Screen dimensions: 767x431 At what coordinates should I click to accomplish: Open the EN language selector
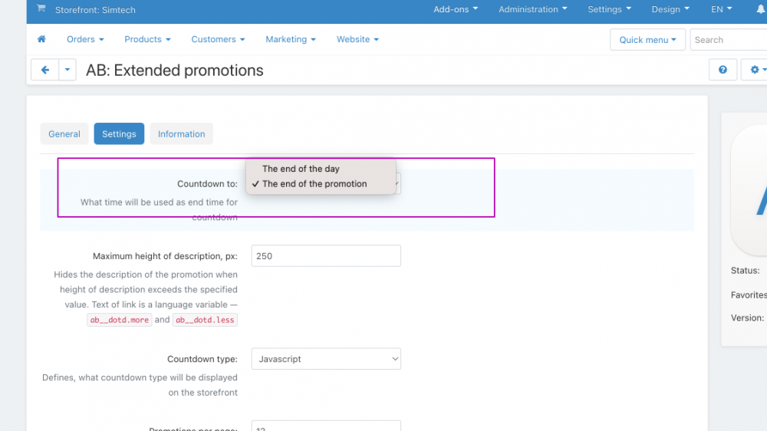721,9
